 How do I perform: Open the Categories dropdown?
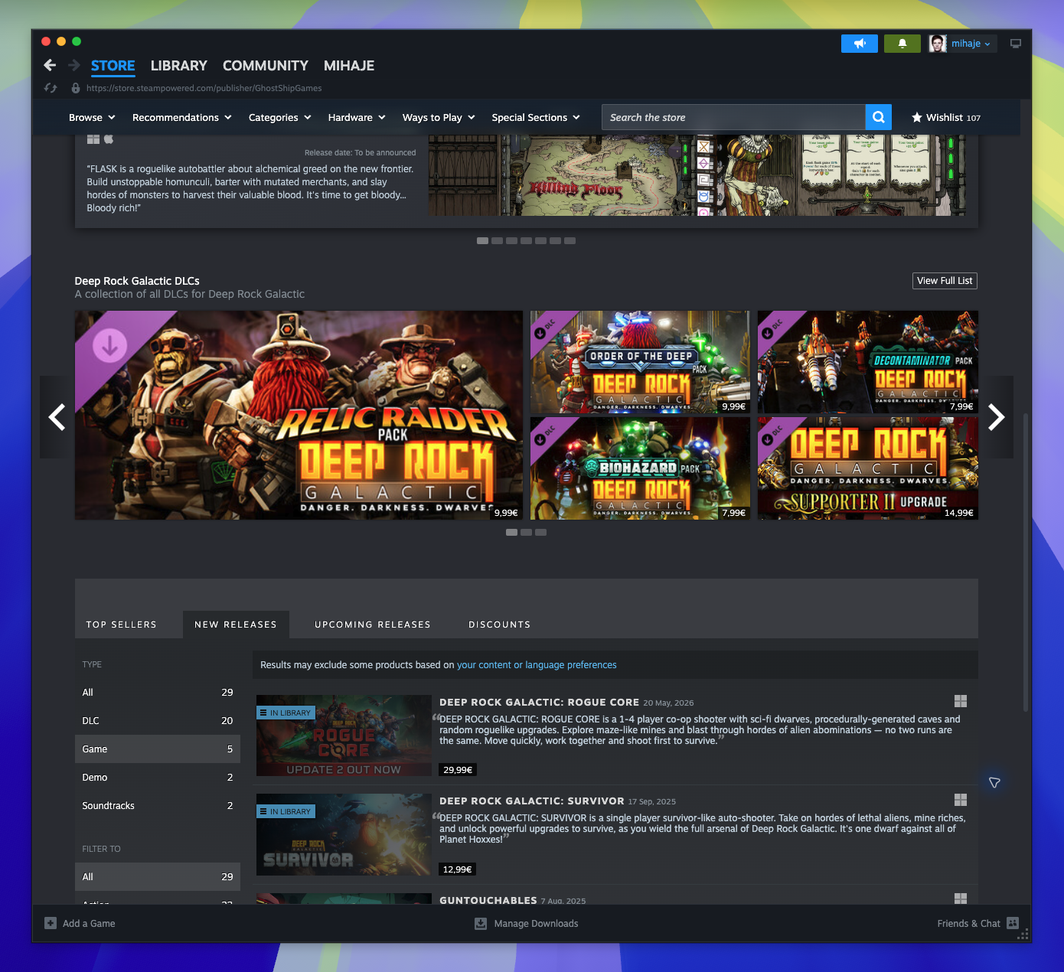tap(280, 117)
